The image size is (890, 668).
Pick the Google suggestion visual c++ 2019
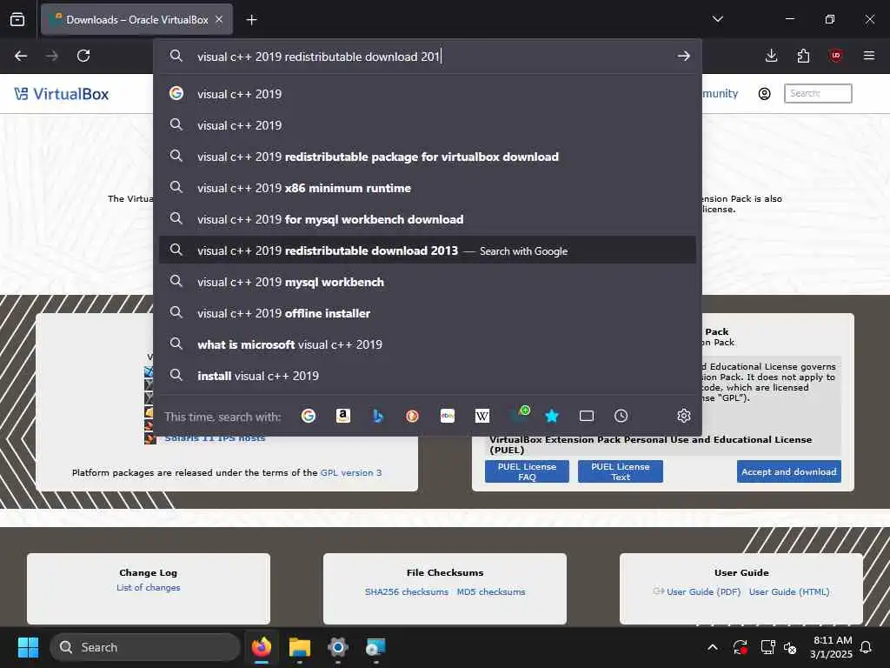[428, 94]
